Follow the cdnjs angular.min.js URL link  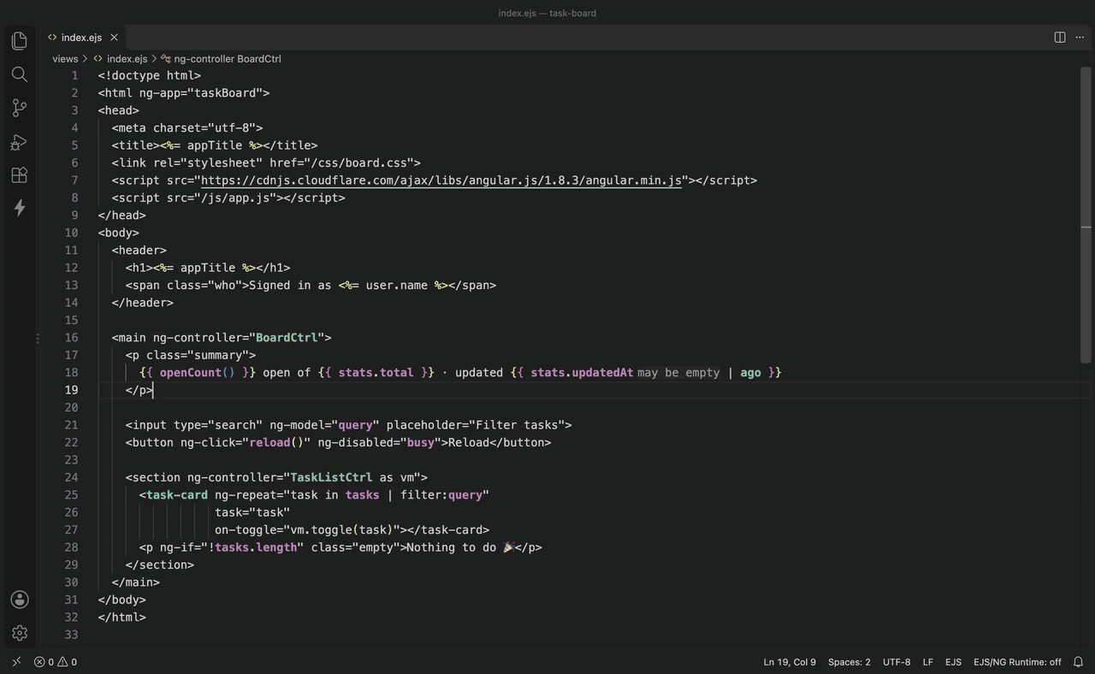441,180
